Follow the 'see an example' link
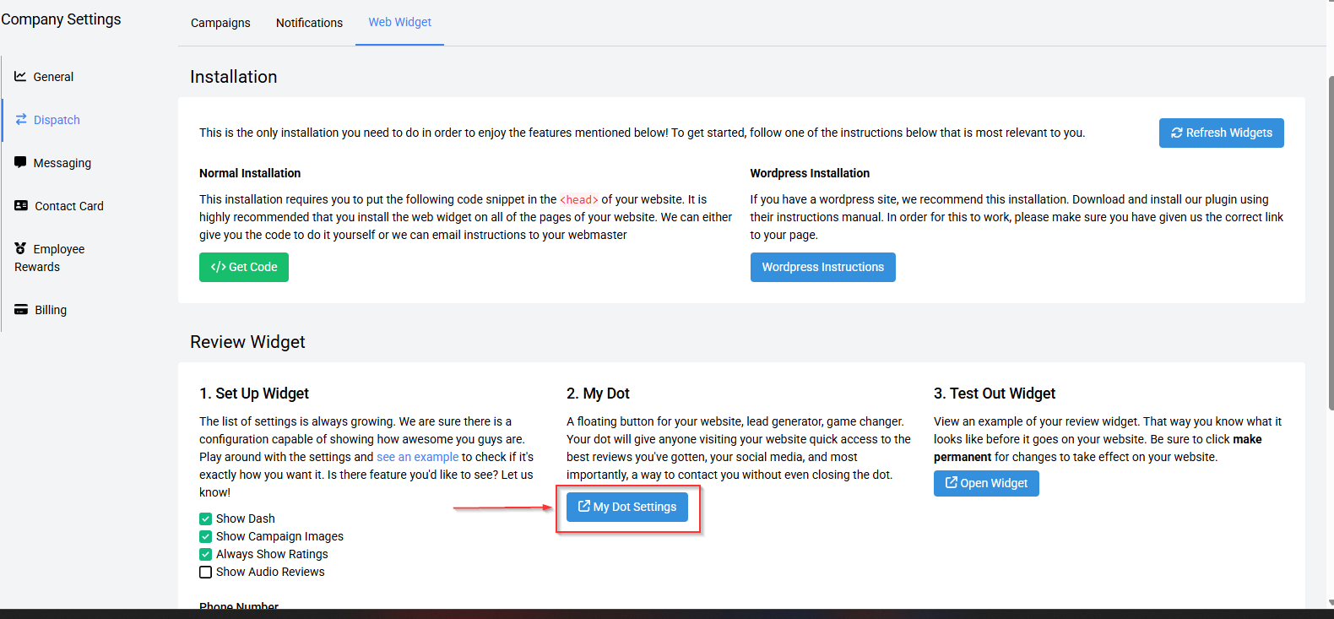Viewport: 1334px width, 619px height. (x=417, y=457)
